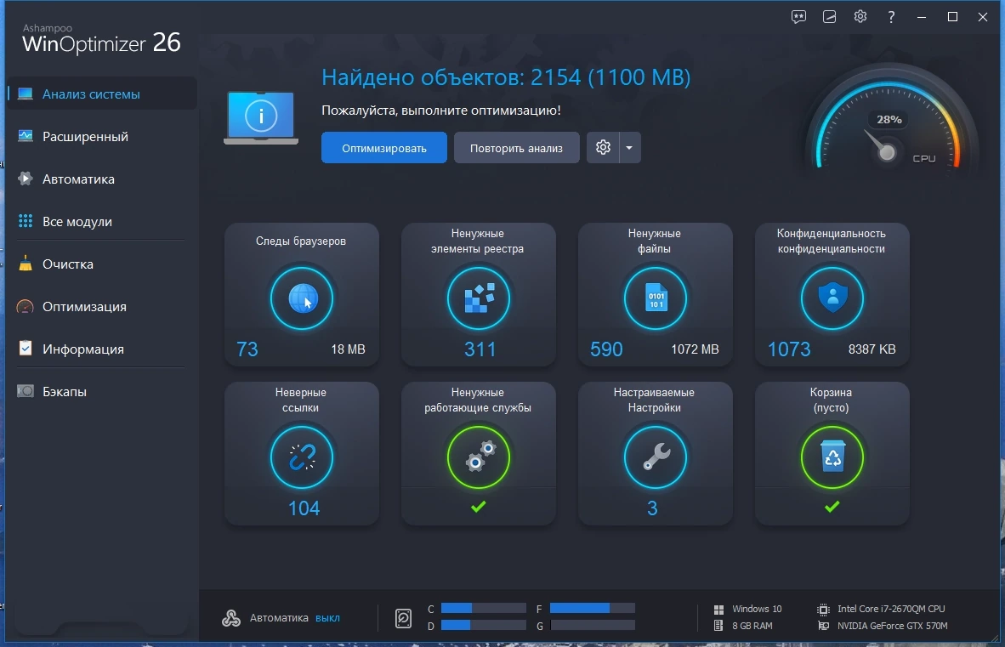Click the hard drive icon in status bar

(x=403, y=618)
